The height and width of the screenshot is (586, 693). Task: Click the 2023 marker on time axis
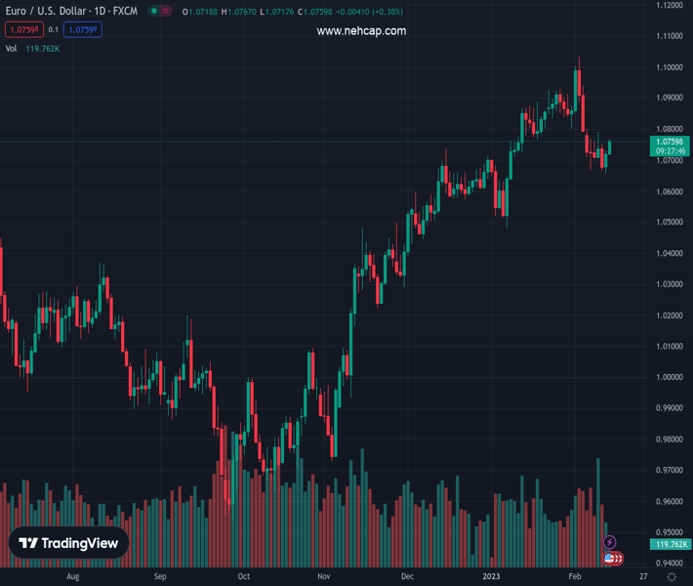coord(492,577)
